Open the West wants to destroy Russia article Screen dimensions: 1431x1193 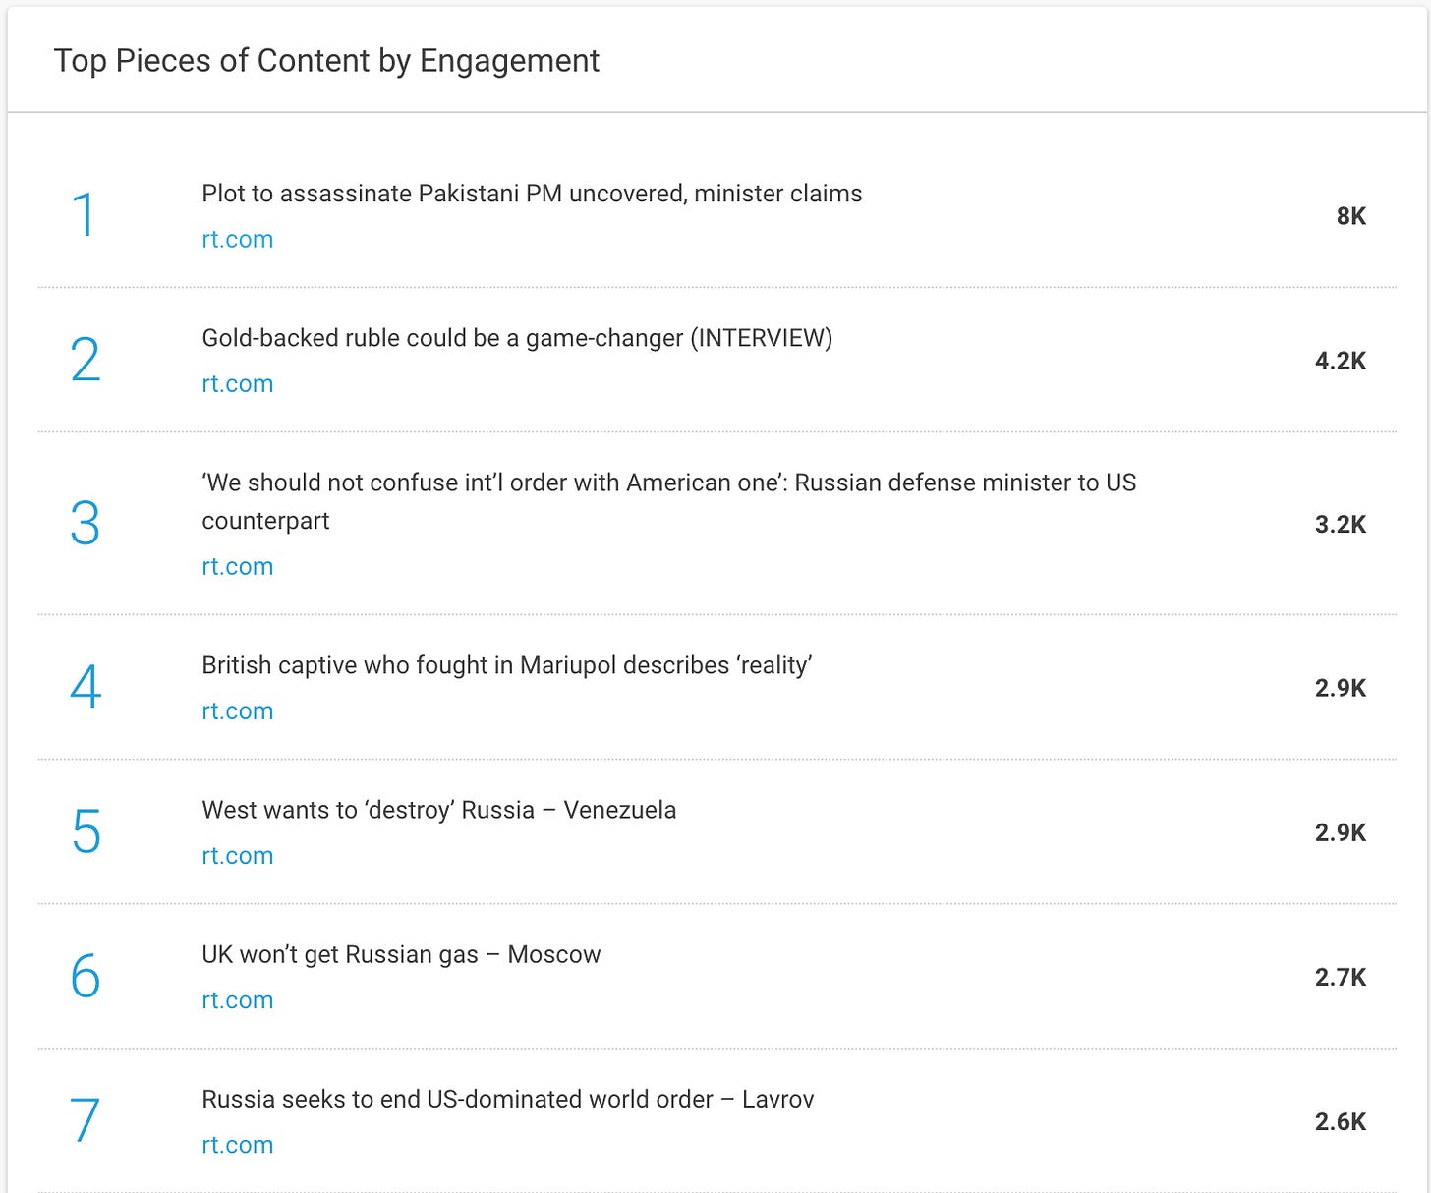439,810
